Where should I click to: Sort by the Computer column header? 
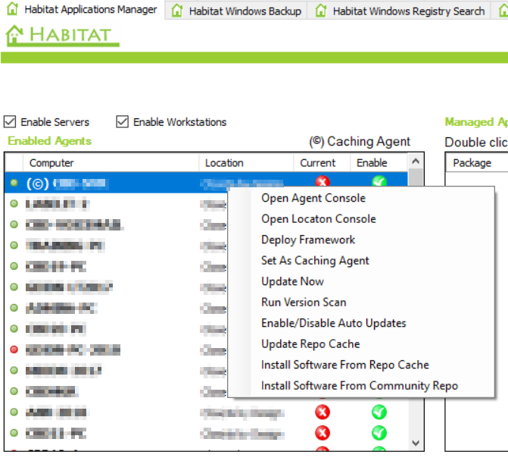tap(51, 162)
